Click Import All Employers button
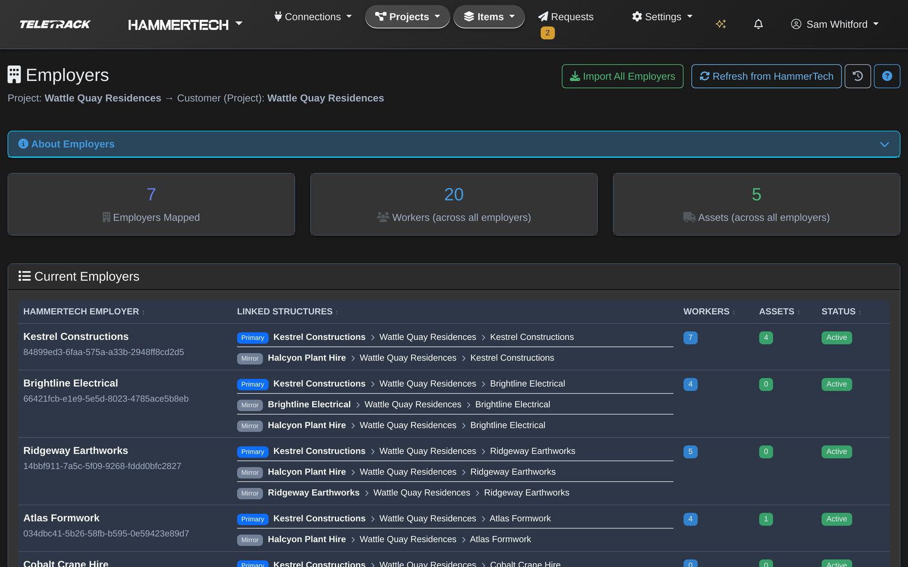 pos(623,76)
